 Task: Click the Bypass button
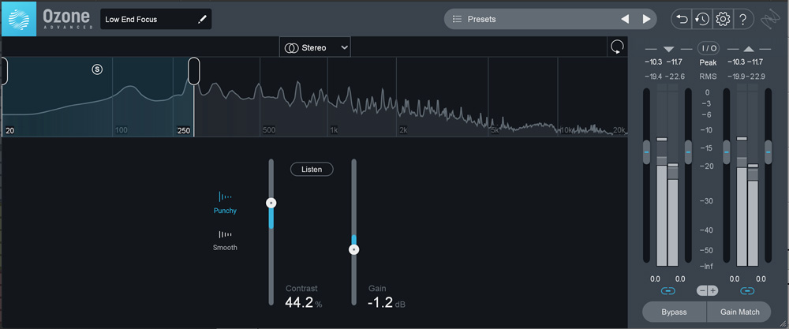[x=674, y=312]
